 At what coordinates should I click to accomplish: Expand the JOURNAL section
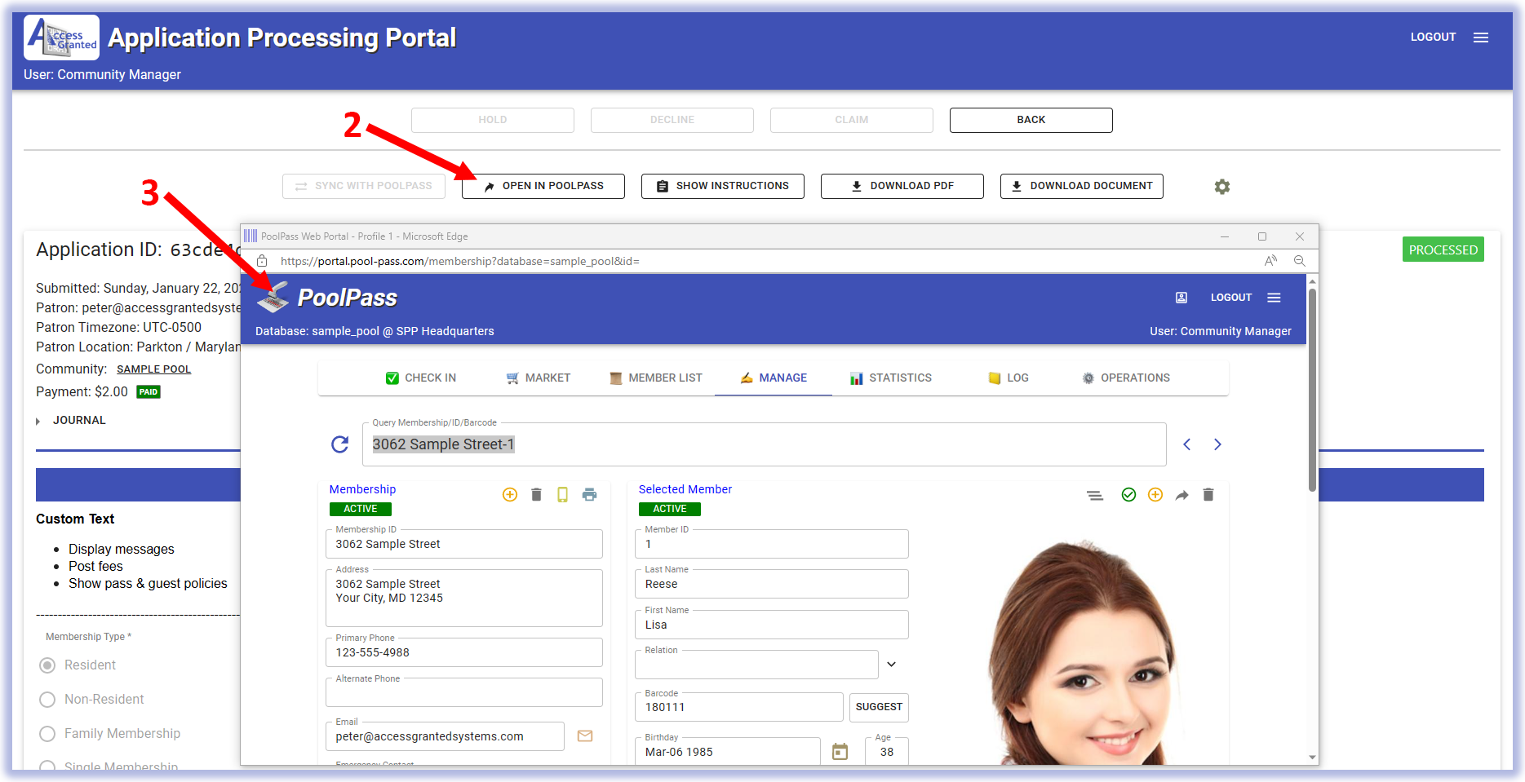tap(71, 421)
